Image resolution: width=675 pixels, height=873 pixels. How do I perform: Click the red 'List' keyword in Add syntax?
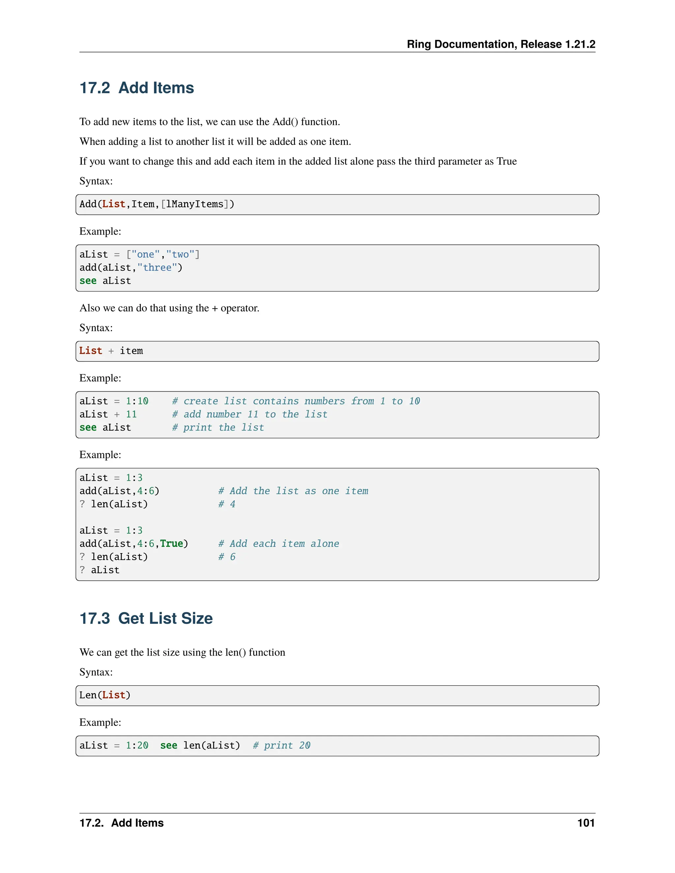(114, 204)
